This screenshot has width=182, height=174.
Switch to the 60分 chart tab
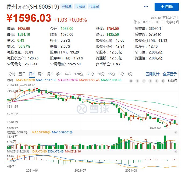(x=90, y=74)
